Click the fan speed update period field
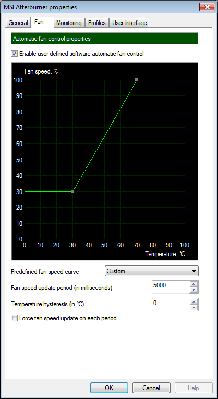 coord(171,287)
